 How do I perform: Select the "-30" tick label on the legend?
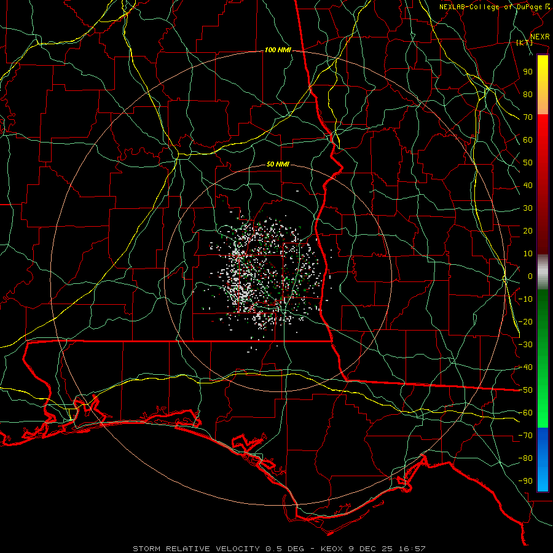click(x=525, y=345)
